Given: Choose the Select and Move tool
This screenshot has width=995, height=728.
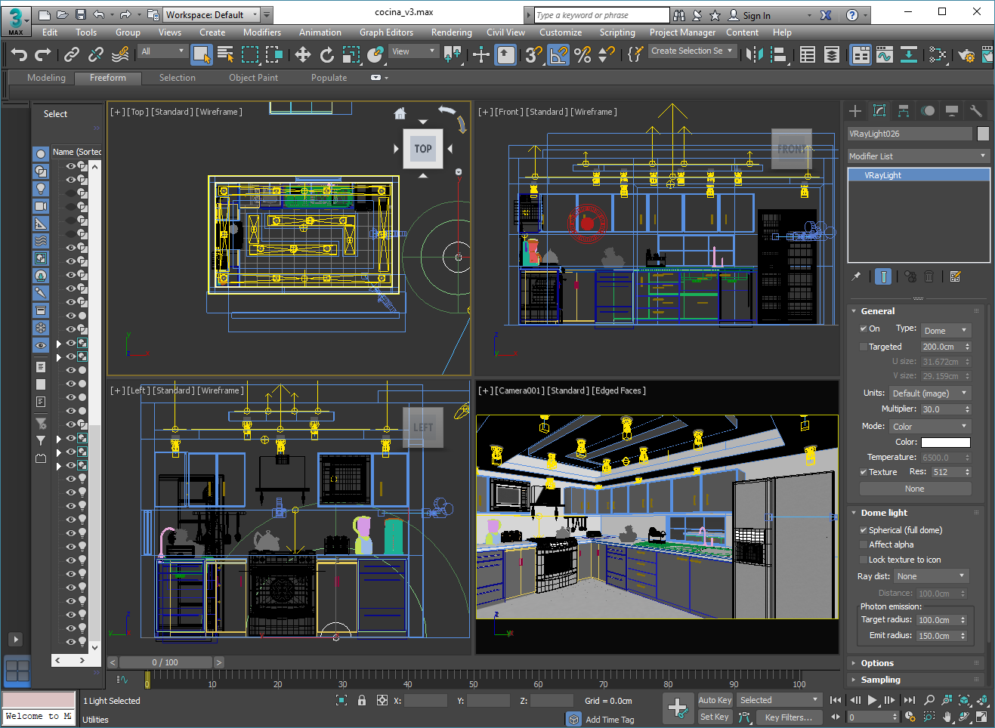Looking at the screenshot, I should click(x=303, y=54).
